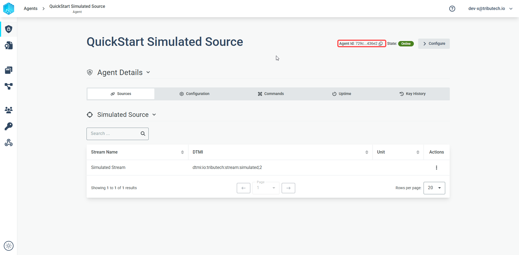
Task: Sort by DTMI column
Action: 367,152
